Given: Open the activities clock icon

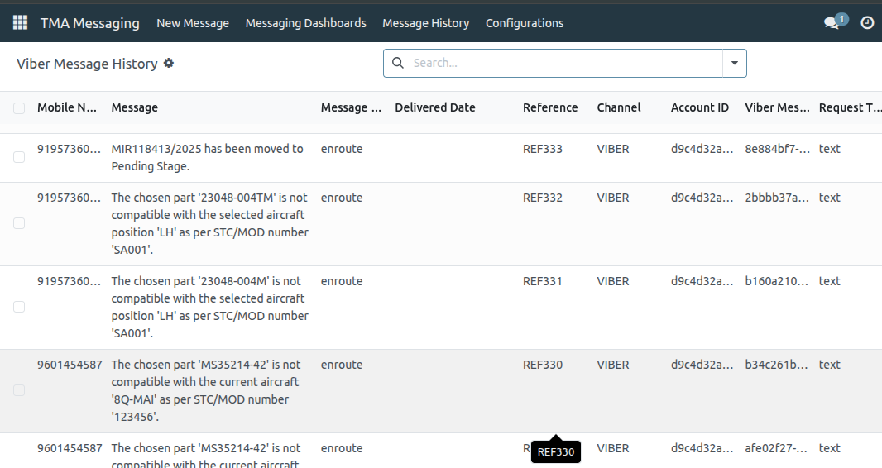Looking at the screenshot, I should point(867,22).
